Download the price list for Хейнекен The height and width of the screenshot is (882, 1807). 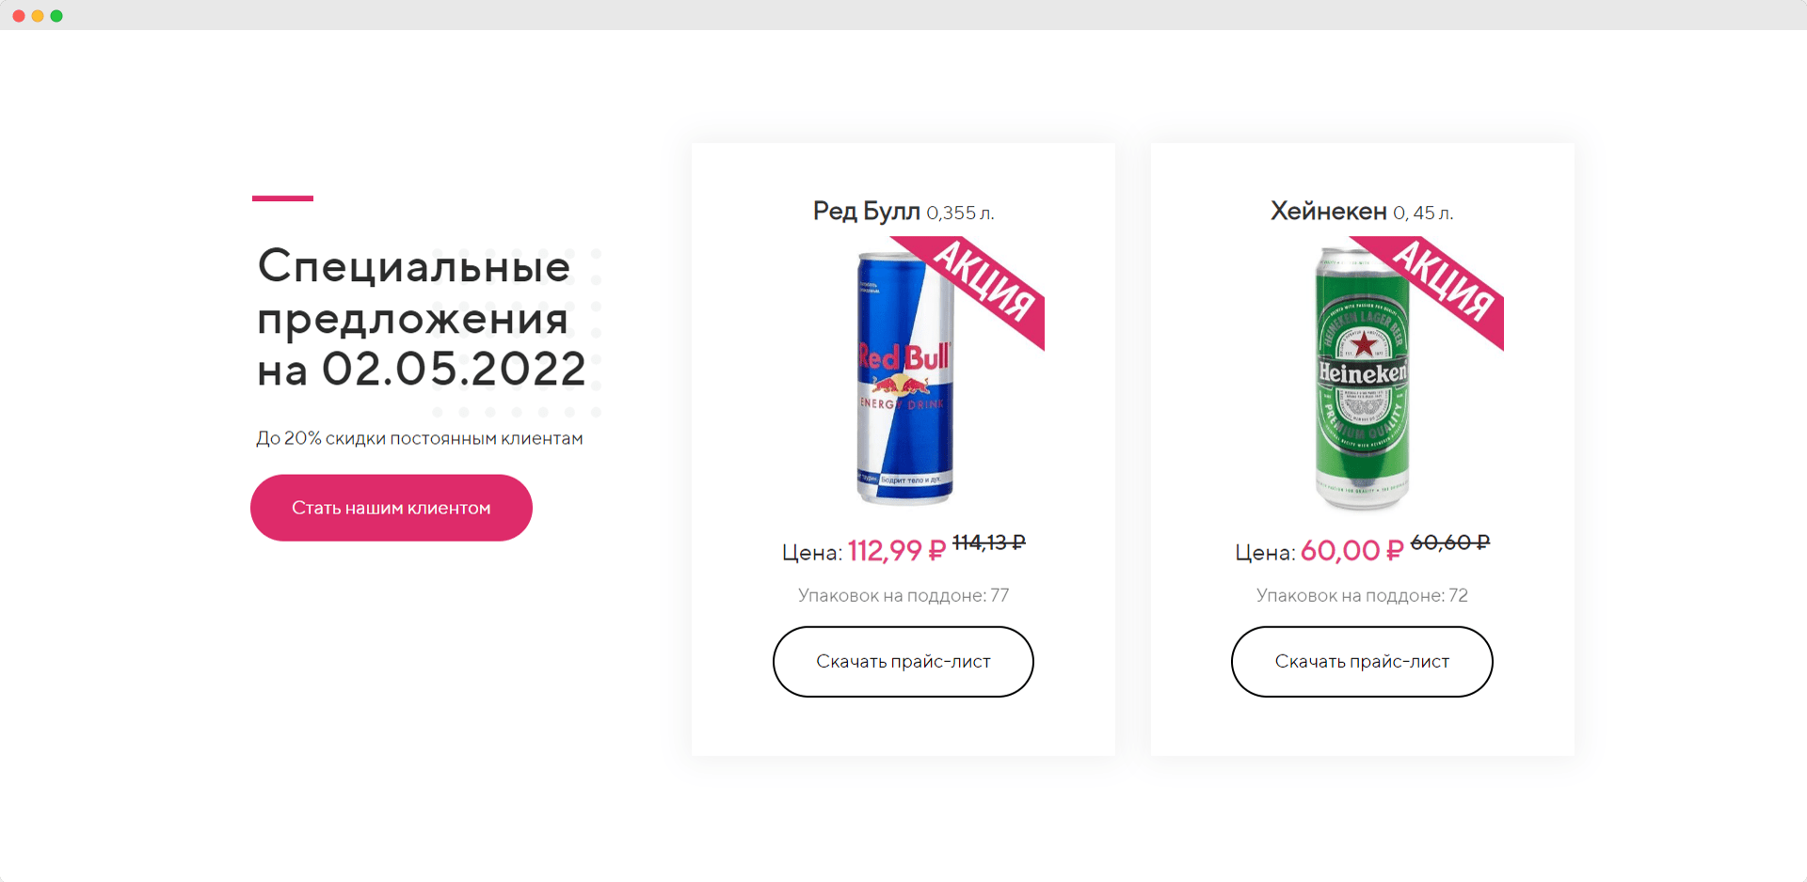(x=1362, y=661)
